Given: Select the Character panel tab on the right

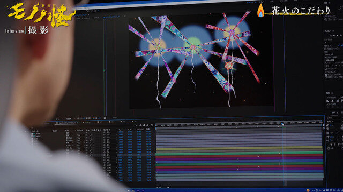Looking at the screenshot, I should point(333,113).
